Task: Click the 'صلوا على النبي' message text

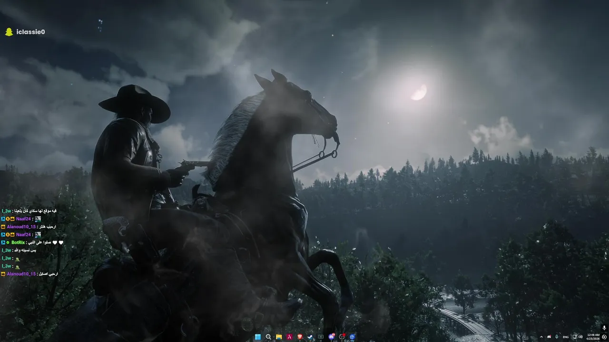Action: click(x=39, y=243)
